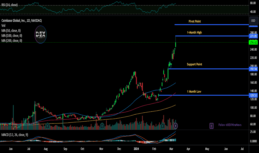Click the Apr label on time axis
This screenshot has width=259, height=153.
(188, 149)
